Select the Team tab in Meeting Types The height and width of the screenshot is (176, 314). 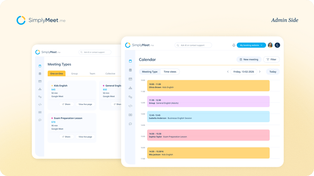[x=92, y=74]
